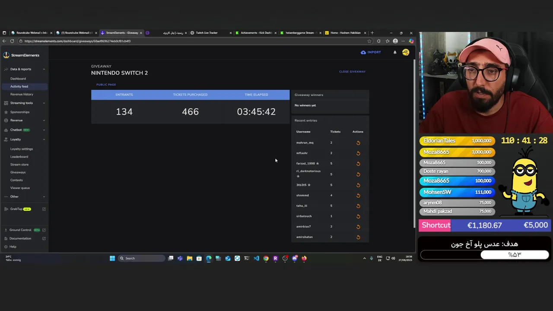Refund the taha_iii entry
The height and width of the screenshot is (311, 553).
pyautogui.click(x=358, y=206)
